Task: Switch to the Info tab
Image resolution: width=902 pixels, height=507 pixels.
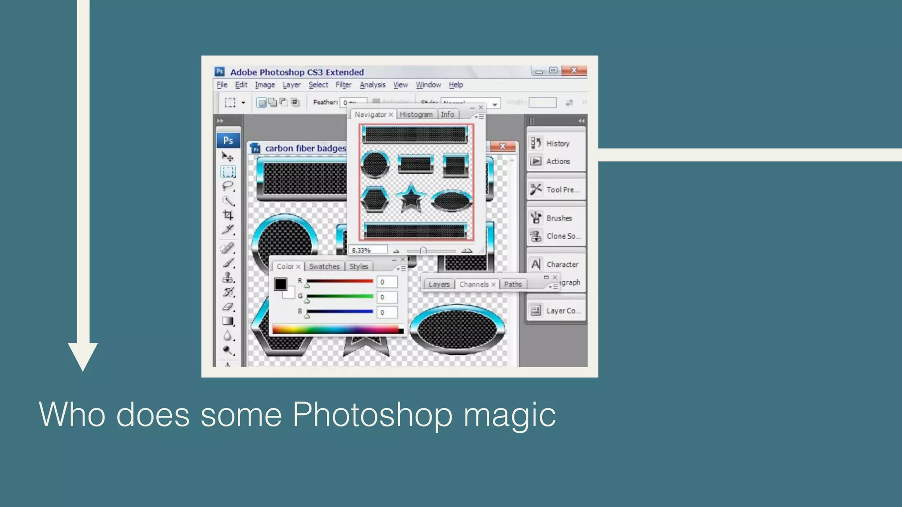Action: click(447, 114)
